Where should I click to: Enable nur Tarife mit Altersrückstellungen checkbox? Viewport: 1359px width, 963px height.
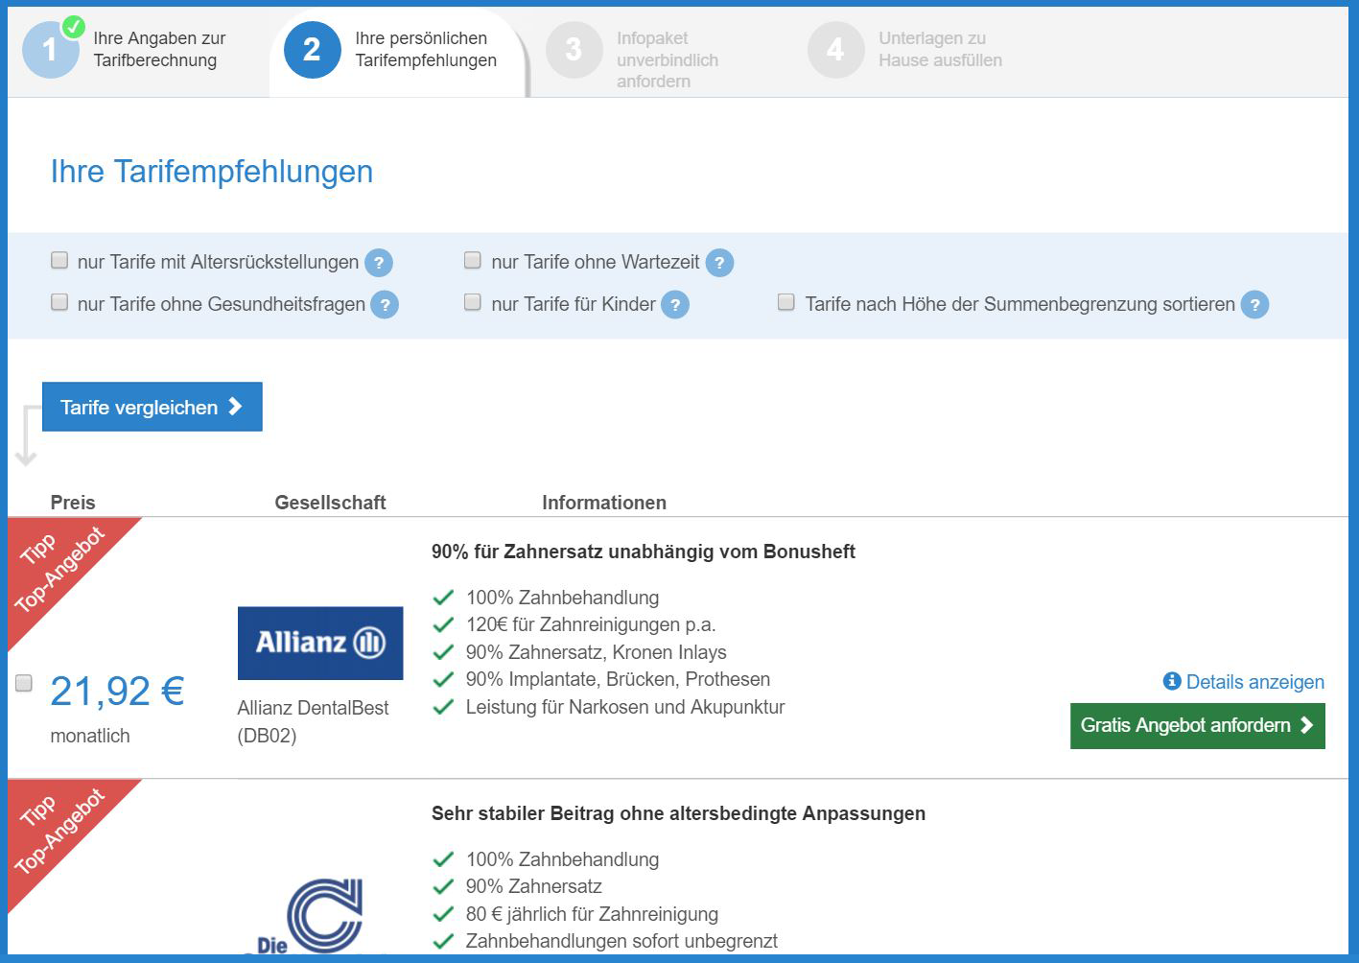point(59,260)
